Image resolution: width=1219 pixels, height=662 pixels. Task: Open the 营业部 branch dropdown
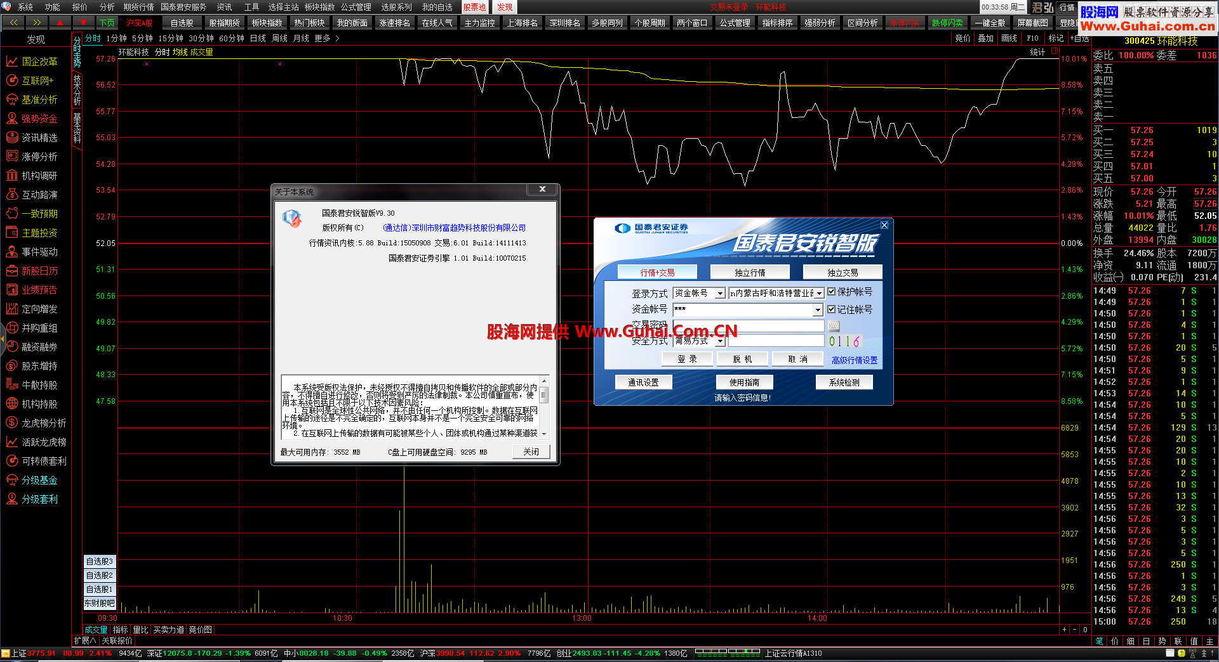point(819,293)
